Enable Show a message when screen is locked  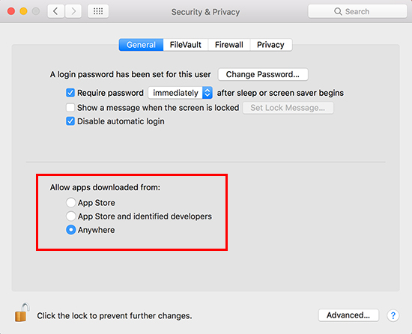pos(70,107)
